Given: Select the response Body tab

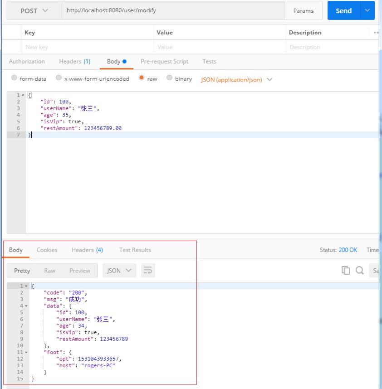Looking at the screenshot, I should (x=15, y=250).
